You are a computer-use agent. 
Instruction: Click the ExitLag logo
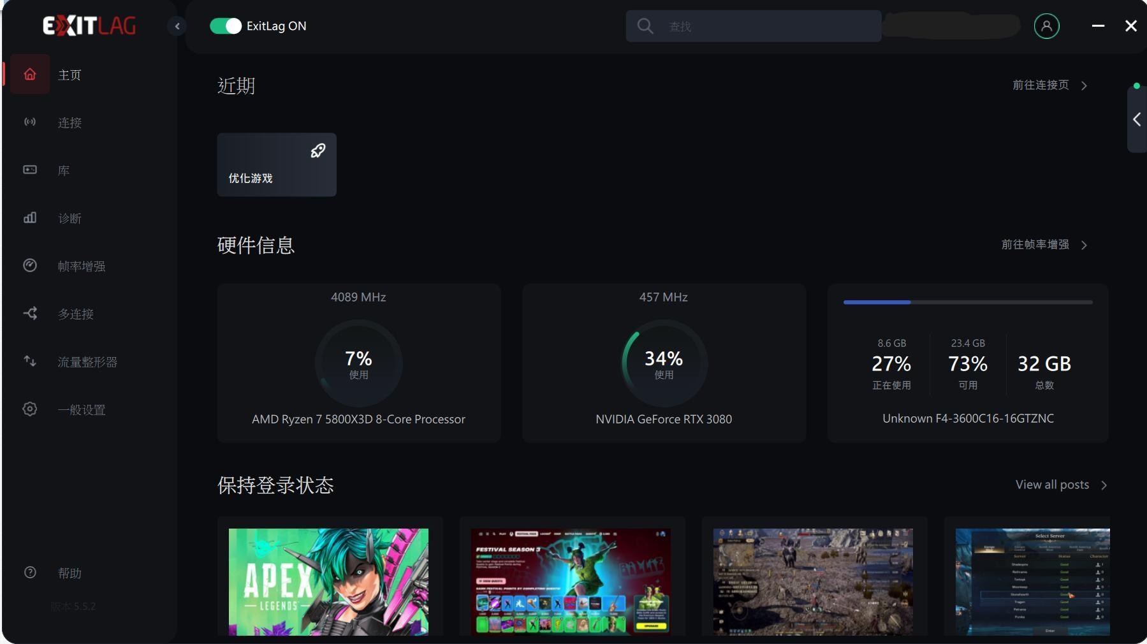coord(89,26)
